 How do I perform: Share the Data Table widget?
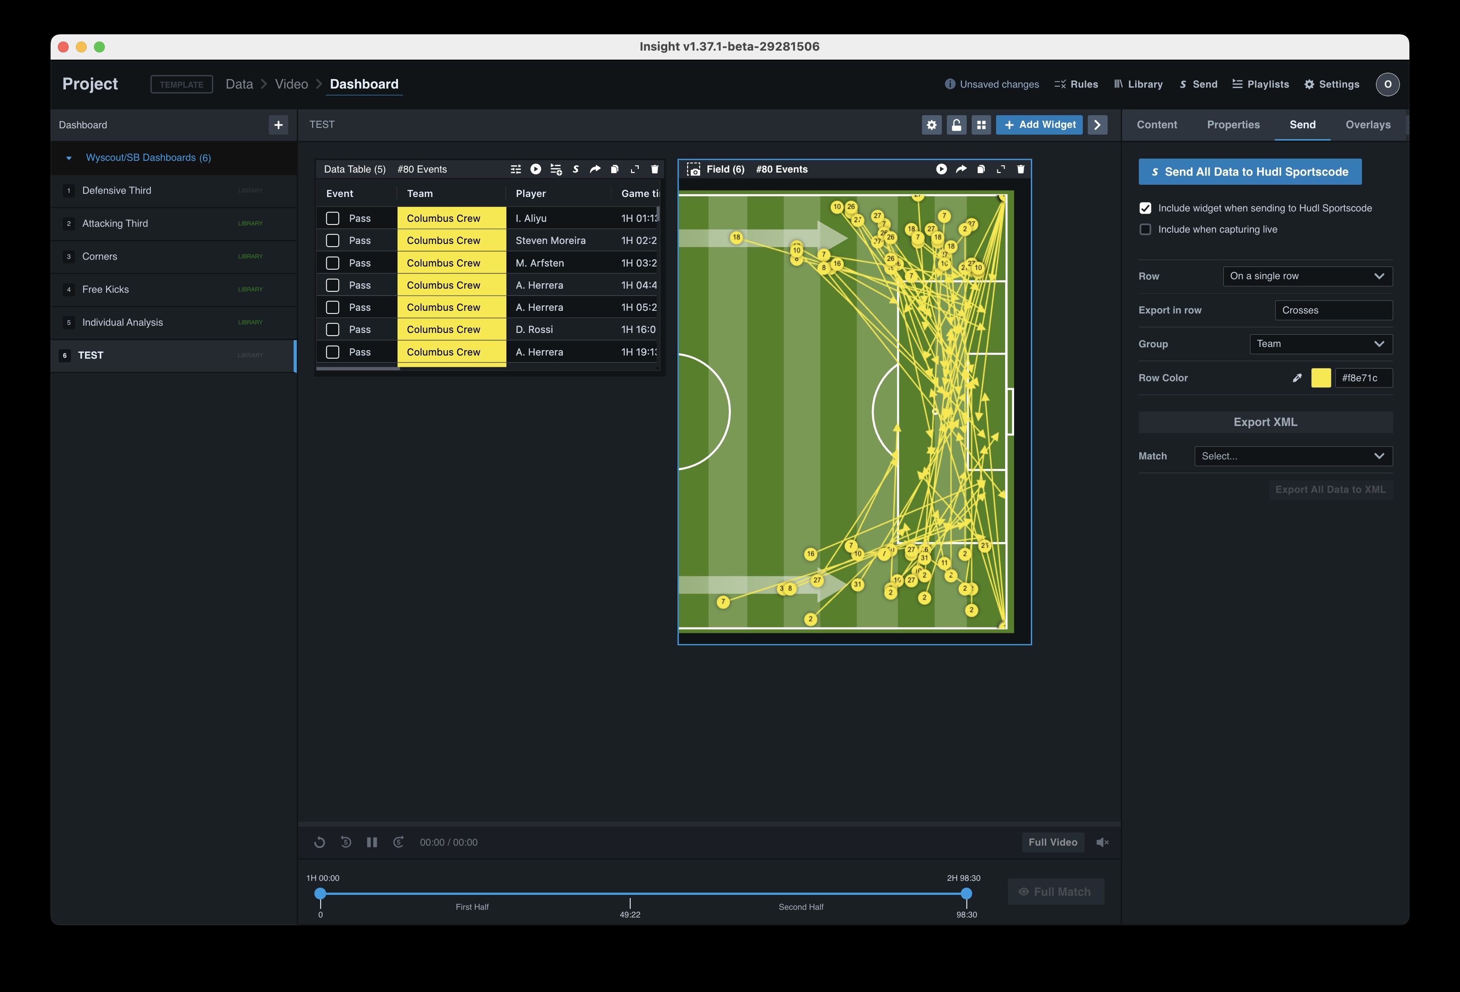point(595,169)
